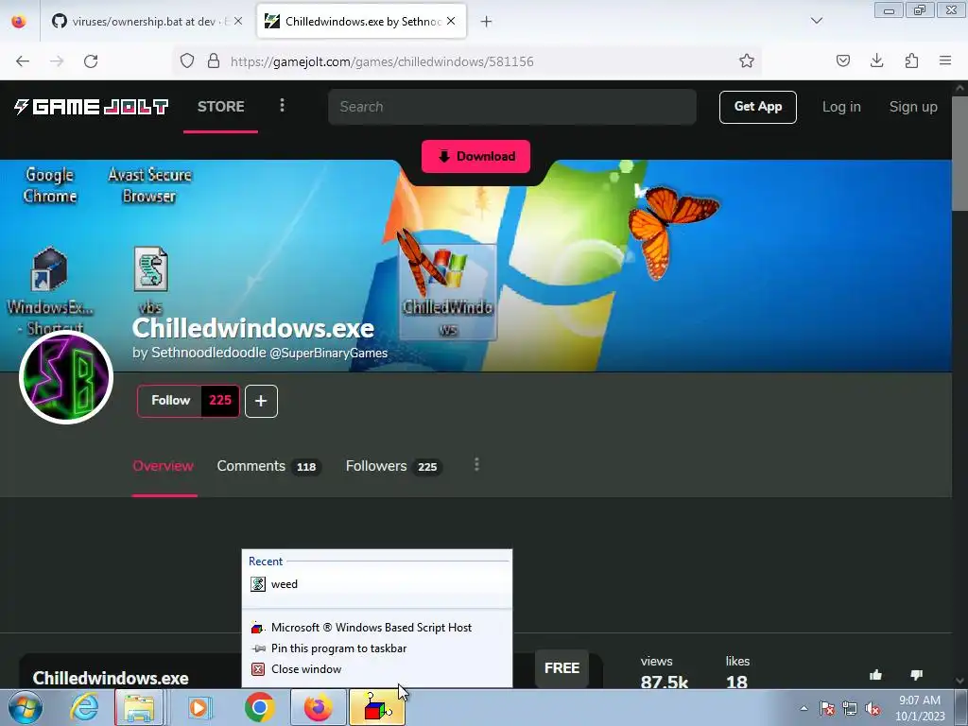Click the Firefox forward arrow
Image resolution: width=968 pixels, height=726 pixels.
coord(57,61)
